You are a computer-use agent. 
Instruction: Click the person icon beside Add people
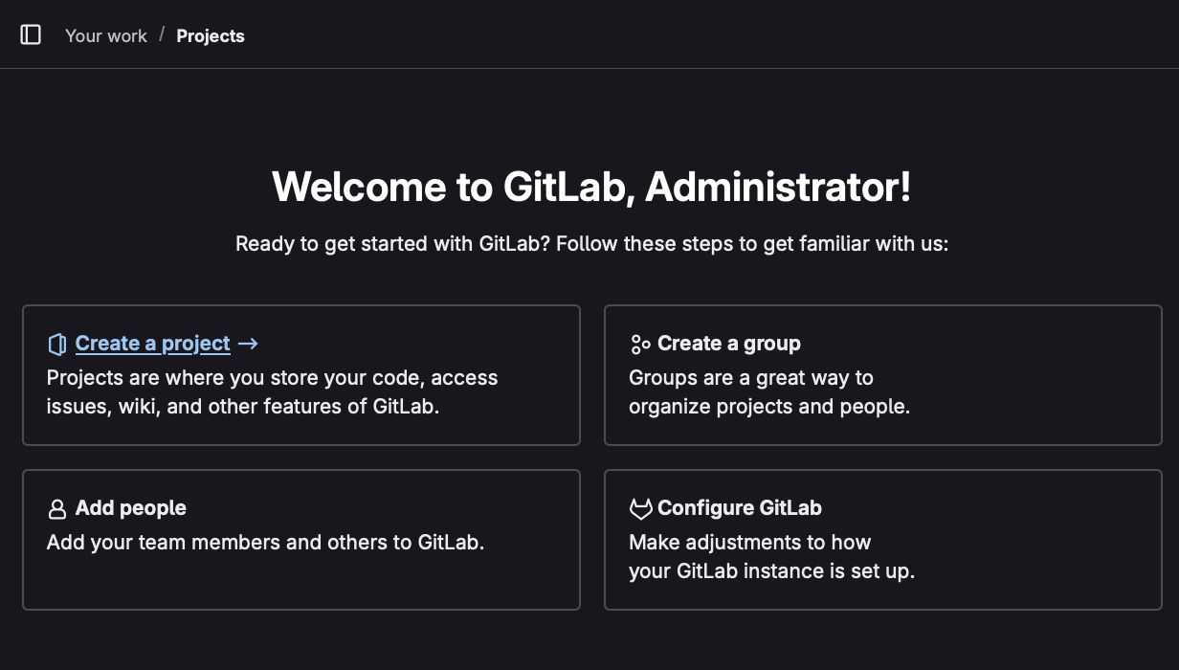57,509
